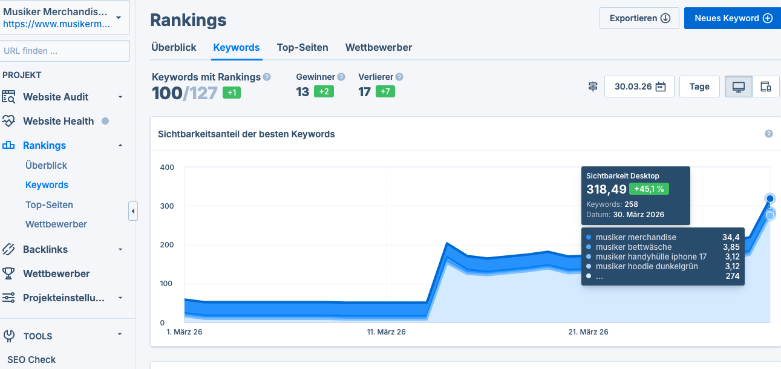The width and height of the screenshot is (781, 369).
Task: Open Projekteinstellungen via its sliders icon
Action: click(10, 298)
